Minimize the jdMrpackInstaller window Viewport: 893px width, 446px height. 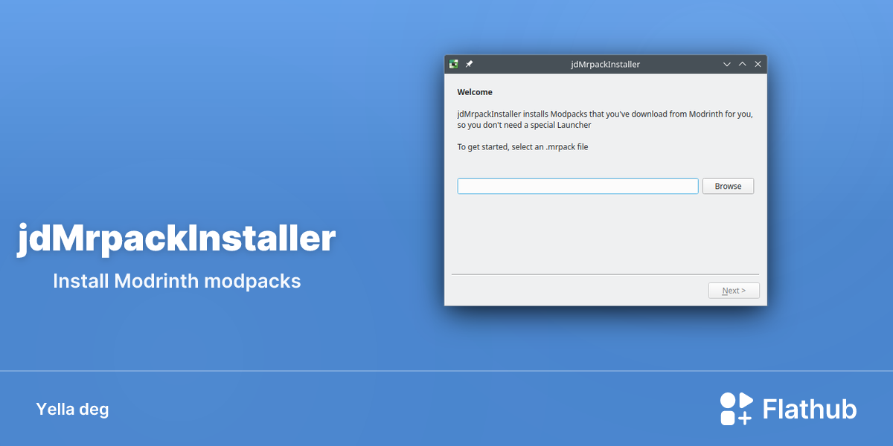[727, 65]
